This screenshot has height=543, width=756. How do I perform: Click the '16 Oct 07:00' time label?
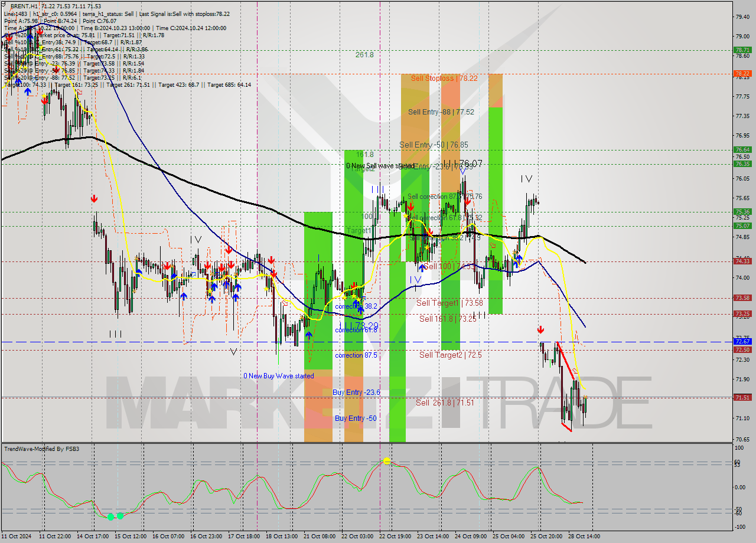pyautogui.click(x=168, y=536)
